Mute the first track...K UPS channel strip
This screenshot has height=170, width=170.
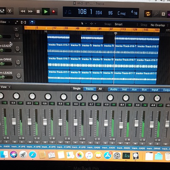tap(15, 142)
